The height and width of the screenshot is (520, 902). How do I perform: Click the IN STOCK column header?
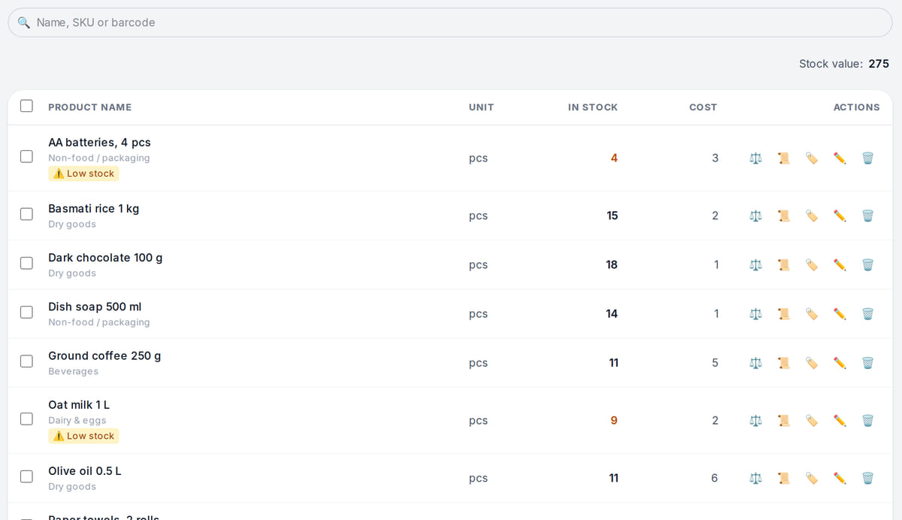tap(592, 107)
